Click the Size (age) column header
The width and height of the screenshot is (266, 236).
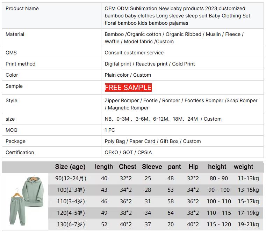point(70,167)
